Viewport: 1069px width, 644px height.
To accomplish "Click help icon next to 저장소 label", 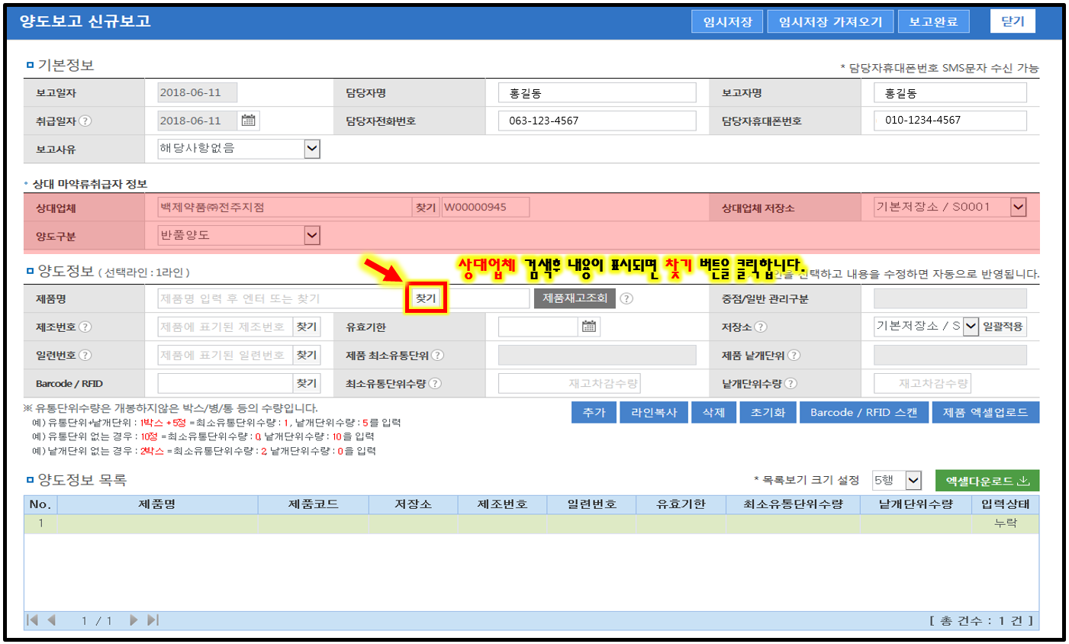I will (x=760, y=327).
